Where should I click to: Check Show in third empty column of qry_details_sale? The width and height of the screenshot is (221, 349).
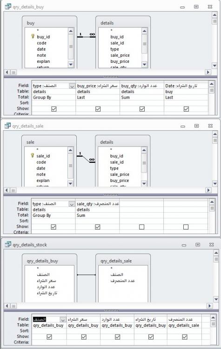pos(141,227)
